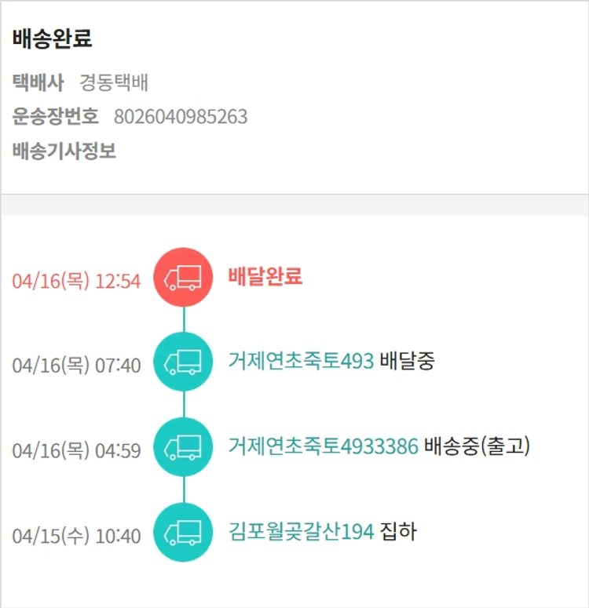Click the red 배달완료 status text
Image resolution: width=589 pixels, height=608 pixels.
click(x=265, y=277)
